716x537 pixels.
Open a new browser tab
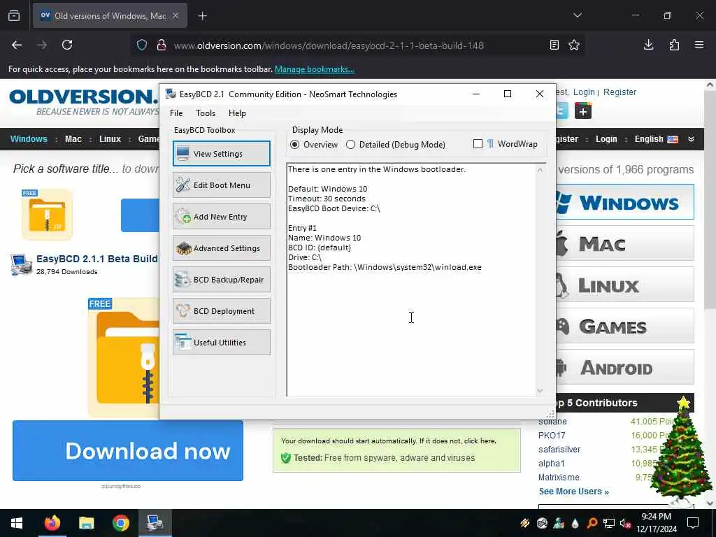pyautogui.click(x=202, y=16)
